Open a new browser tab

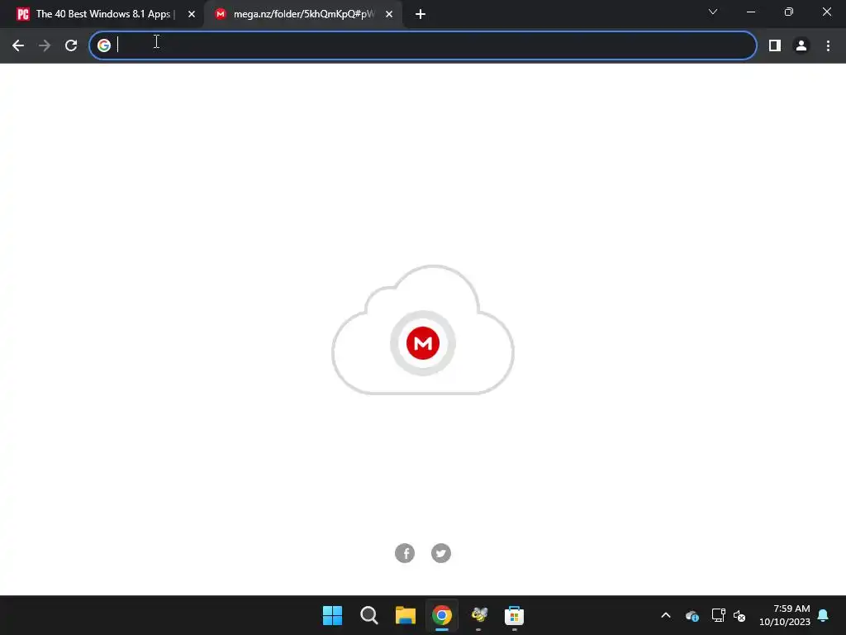click(421, 14)
